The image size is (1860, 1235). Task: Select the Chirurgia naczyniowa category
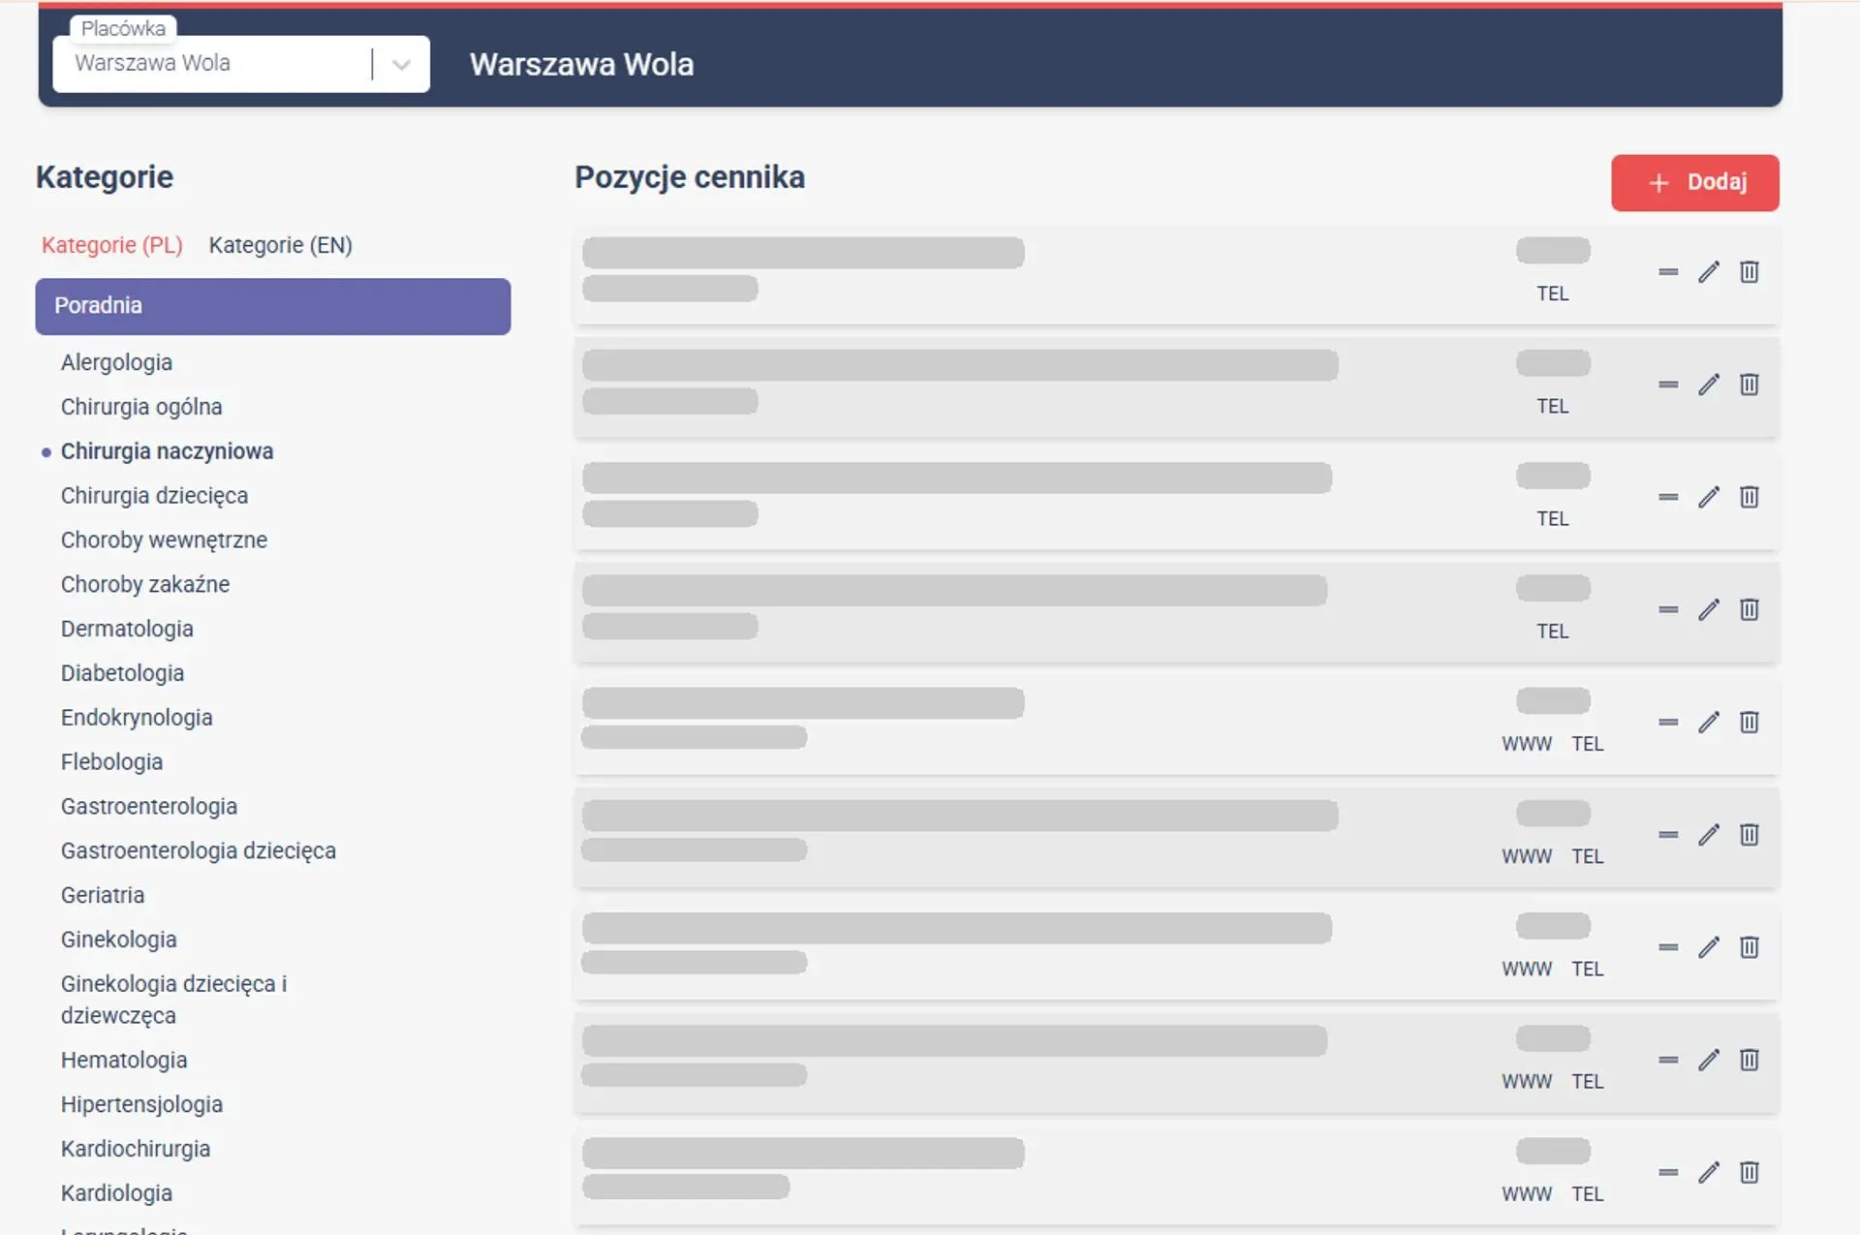(167, 451)
